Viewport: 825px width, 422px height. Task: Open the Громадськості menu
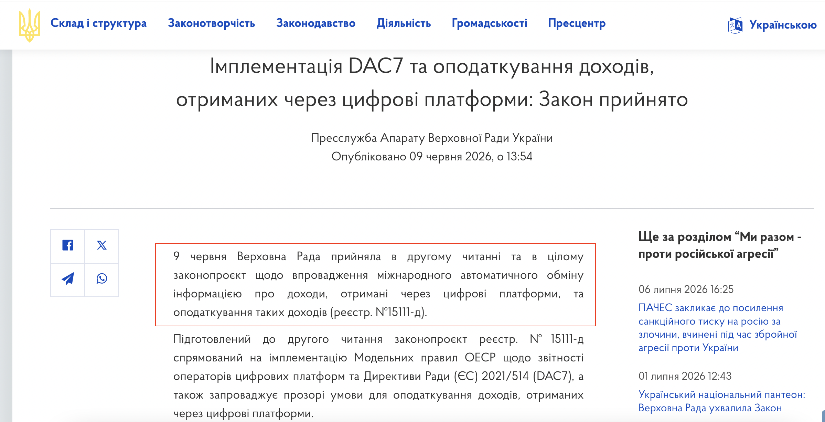(x=489, y=23)
